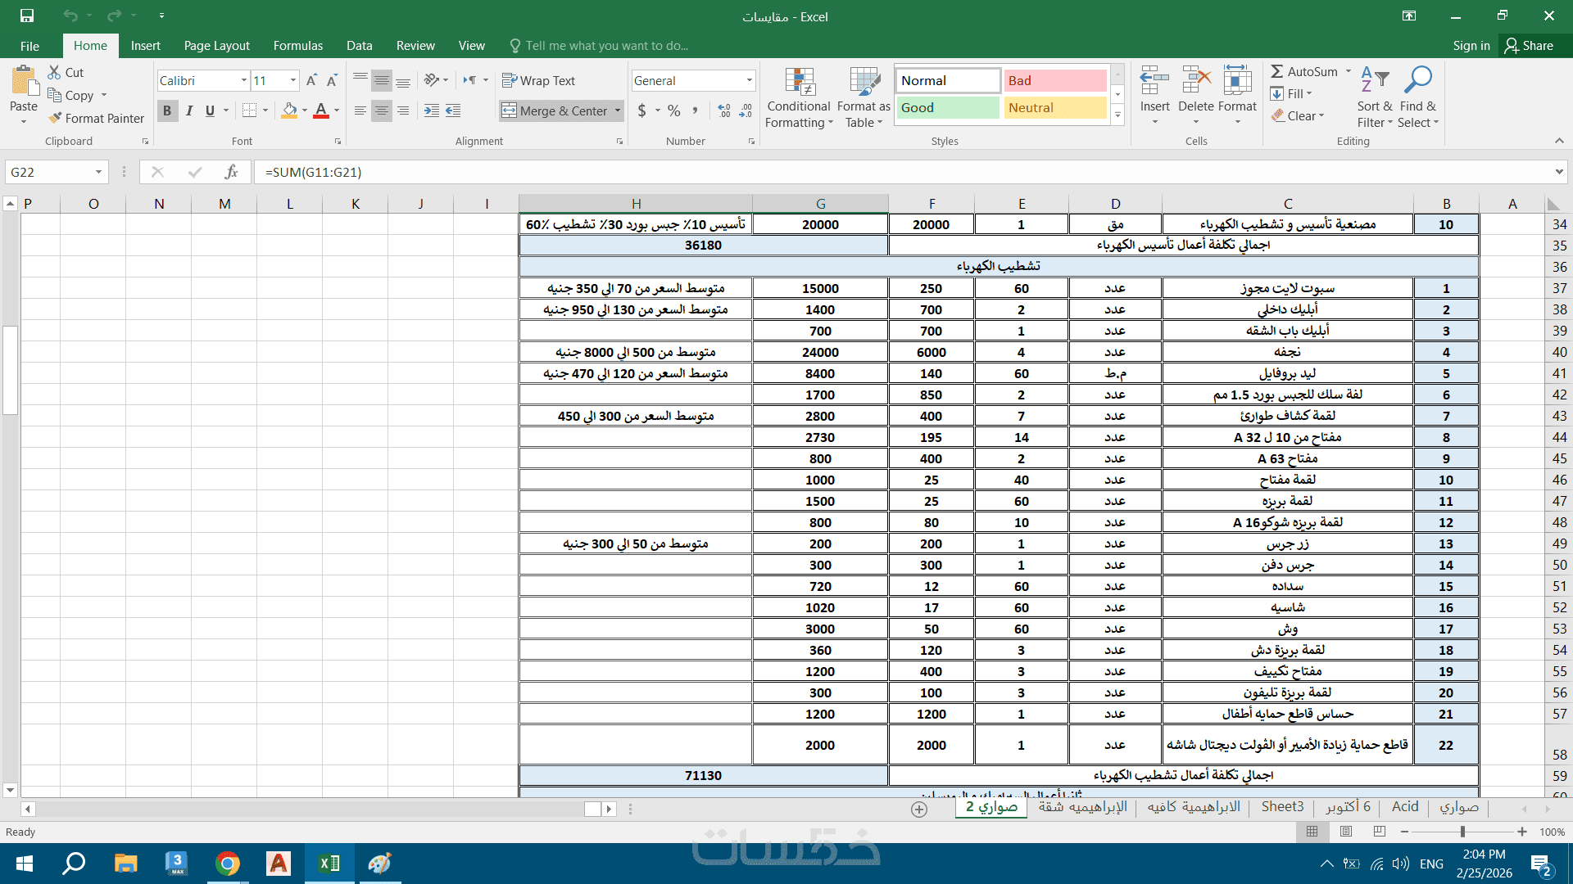Image resolution: width=1573 pixels, height=884 pixels.
Task: Click the Increase Decimal icon
Action: (x=723, y=110)
